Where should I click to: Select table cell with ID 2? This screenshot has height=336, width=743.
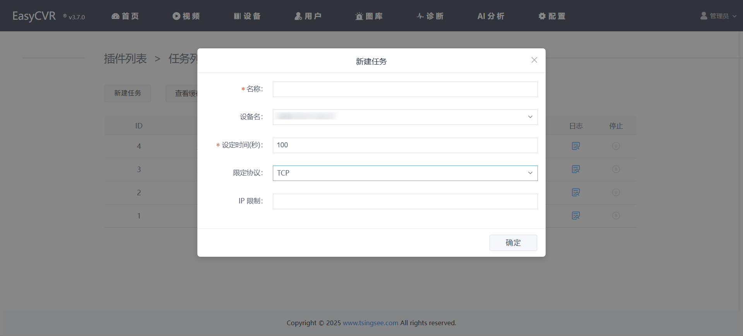click(139, 193)
